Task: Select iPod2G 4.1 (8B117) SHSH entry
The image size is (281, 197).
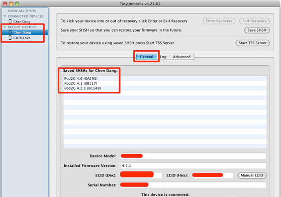Action: (x=165, y=83)
